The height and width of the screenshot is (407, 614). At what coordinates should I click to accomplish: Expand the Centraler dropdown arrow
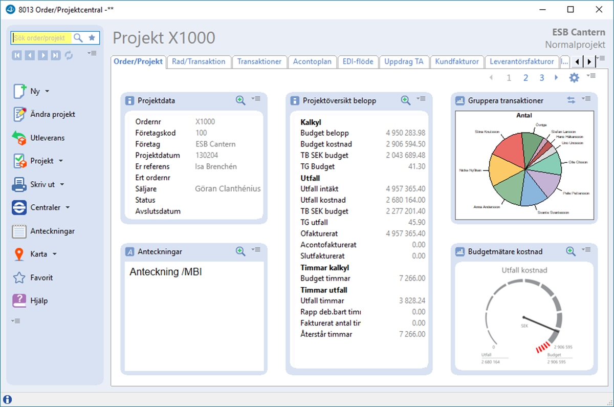click(x=68, y=208)
